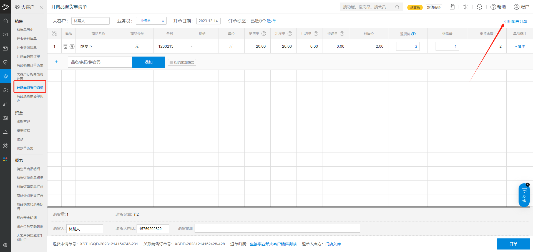This screenshot has width=533, height=252.
Task: Open the colorful apps grid icon
Action: coord(5,159)
